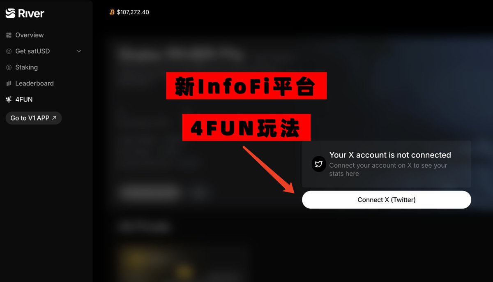Screen dimensions: 493x282
Task: Click the orange Bitcoin icon
Action: pyautogui.click(x=112, y=12)
